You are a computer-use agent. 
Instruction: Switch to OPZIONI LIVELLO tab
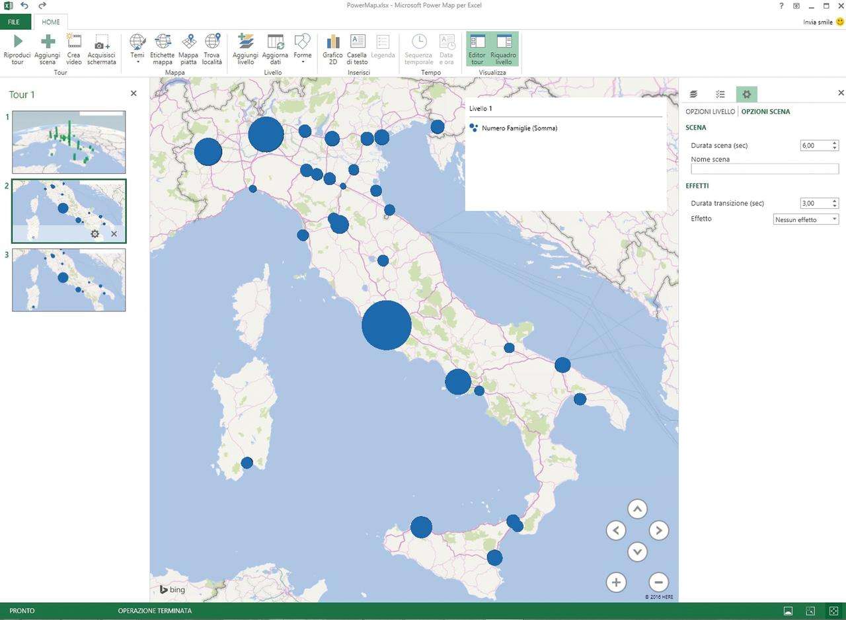pos(710,112)
